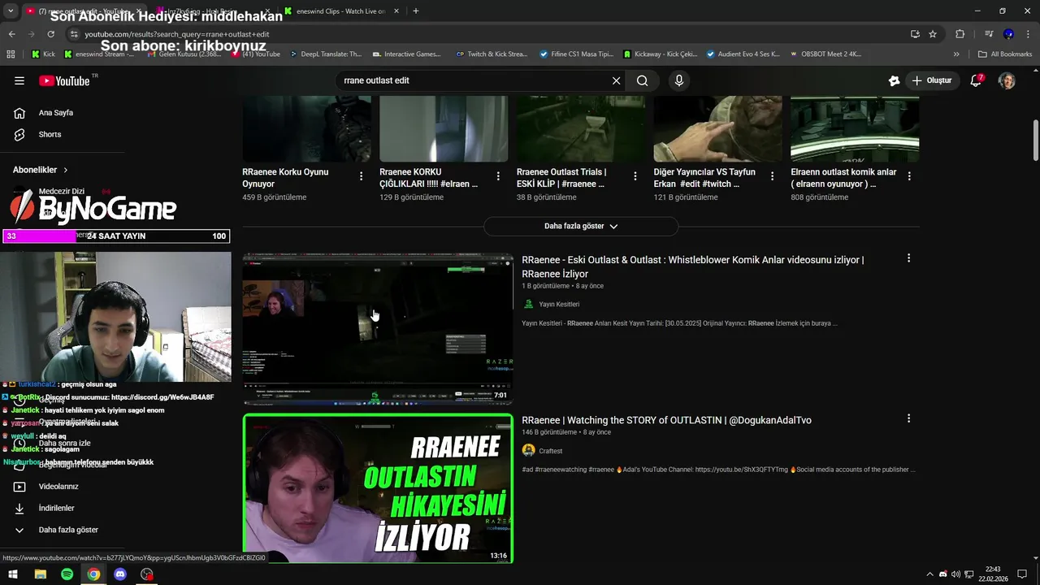Image resolution: width=1040 pixels, height=585 pixels.
Task: Open a new browser tab
Action: click(x=416, y=11)
